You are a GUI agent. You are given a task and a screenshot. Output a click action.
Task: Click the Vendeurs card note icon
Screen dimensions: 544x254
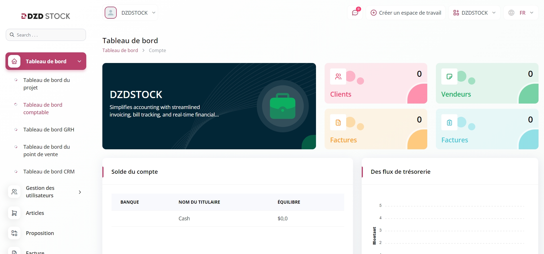pos(449,77)
